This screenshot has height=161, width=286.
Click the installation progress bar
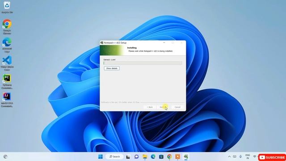[143, 63]
